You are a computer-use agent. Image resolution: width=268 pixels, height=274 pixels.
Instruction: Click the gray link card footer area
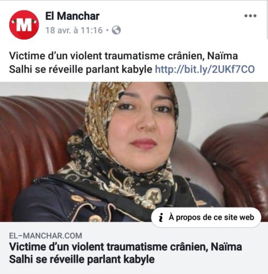[x=134, y=248]
